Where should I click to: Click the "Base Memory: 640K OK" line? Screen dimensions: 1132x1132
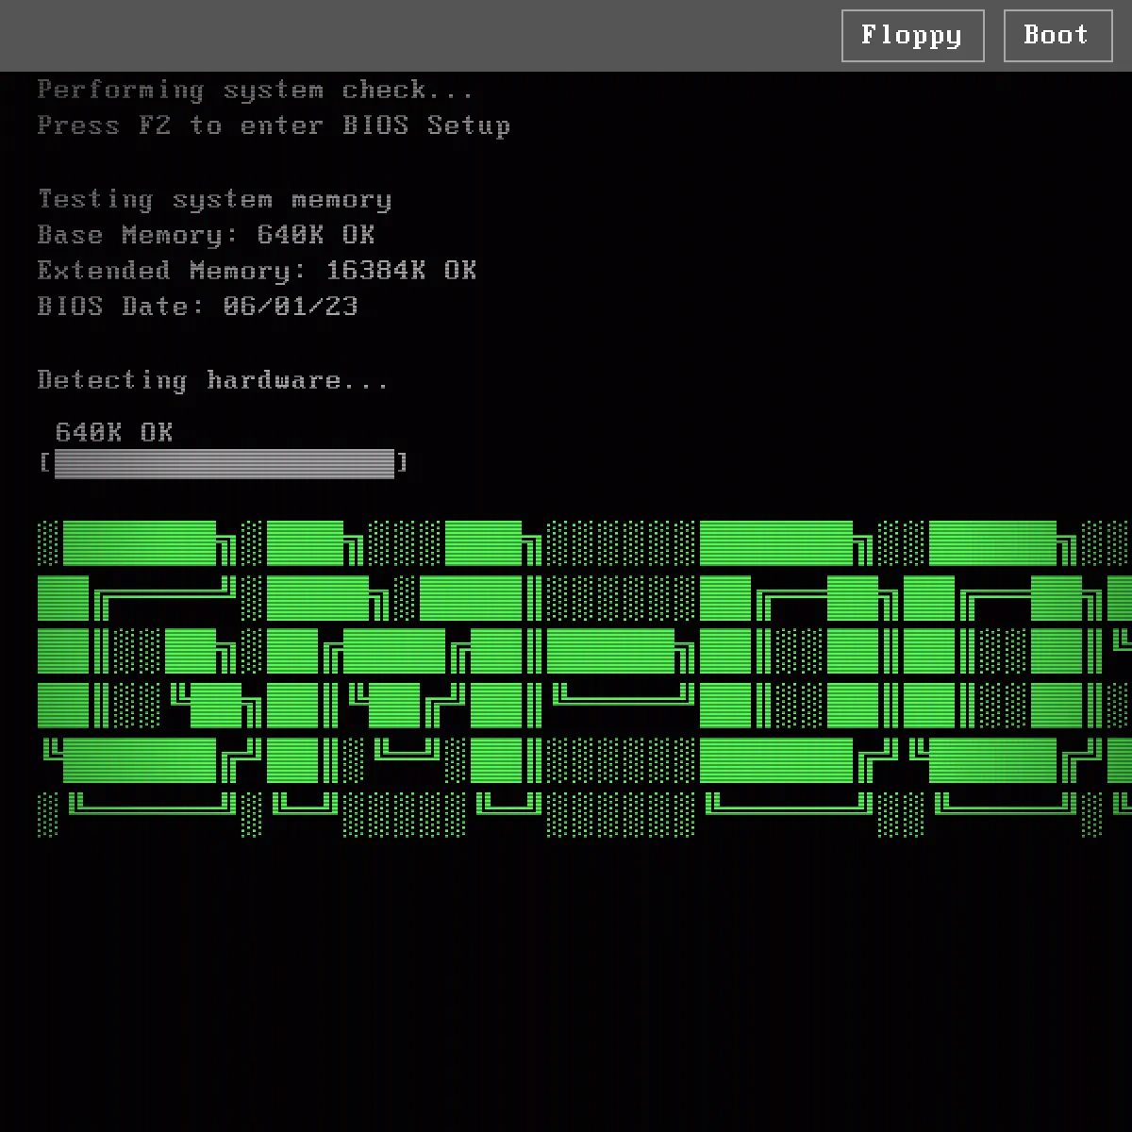[x=206, y=235]
